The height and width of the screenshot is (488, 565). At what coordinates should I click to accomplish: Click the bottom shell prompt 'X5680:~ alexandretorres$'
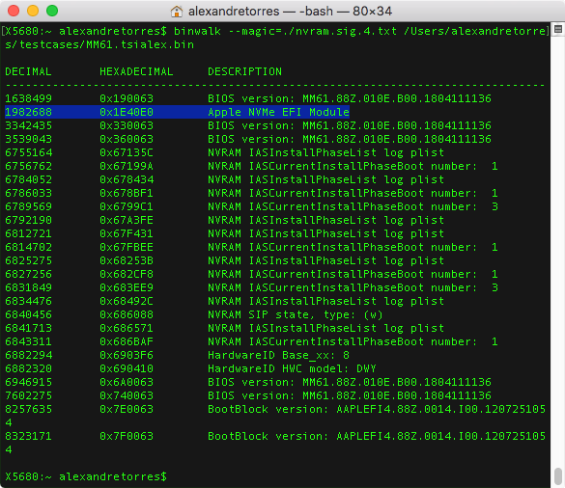click(86, 476)
